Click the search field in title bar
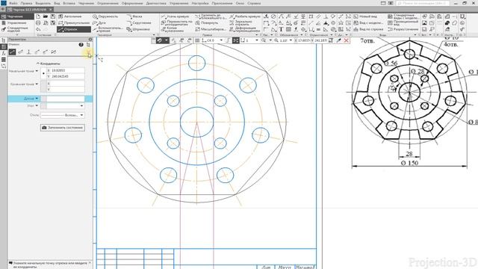The height and width of the screenshot is (269, 478). tap(423, 3)
